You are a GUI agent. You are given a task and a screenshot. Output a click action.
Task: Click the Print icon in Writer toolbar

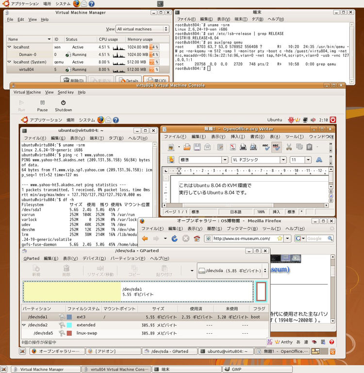click(243, 147)
